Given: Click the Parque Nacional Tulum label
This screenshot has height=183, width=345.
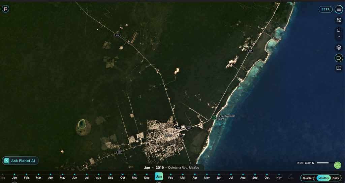Looking at the screenshot, I should 226,117.
